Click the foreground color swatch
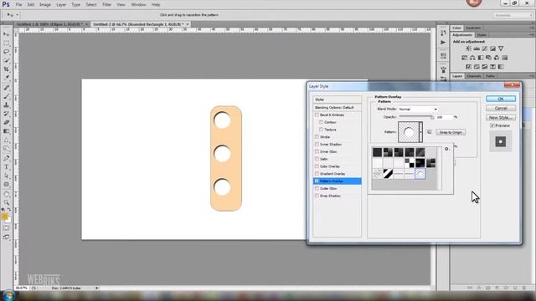 point(4,217)
